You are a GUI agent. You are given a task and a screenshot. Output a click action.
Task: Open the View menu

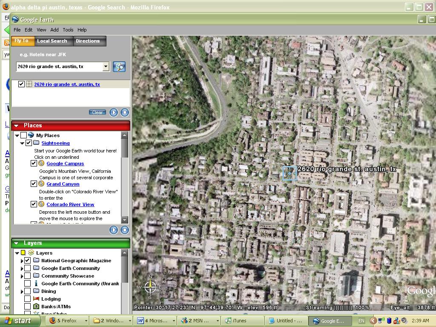(x=41, y=30)
